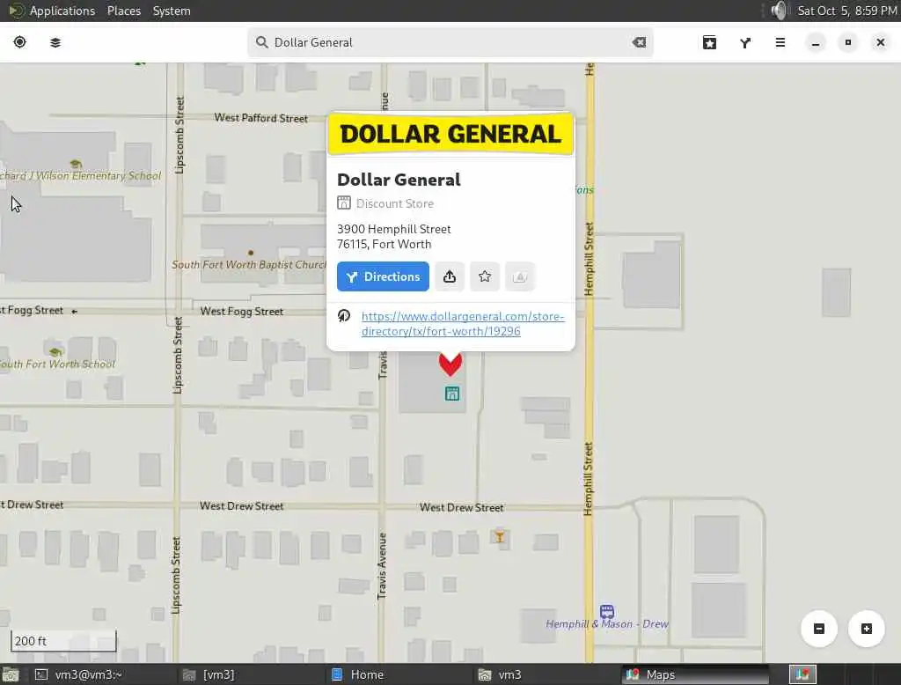Open the map layers menu
This screenshot has width=901, height=685.
click(x=55, y=42)
